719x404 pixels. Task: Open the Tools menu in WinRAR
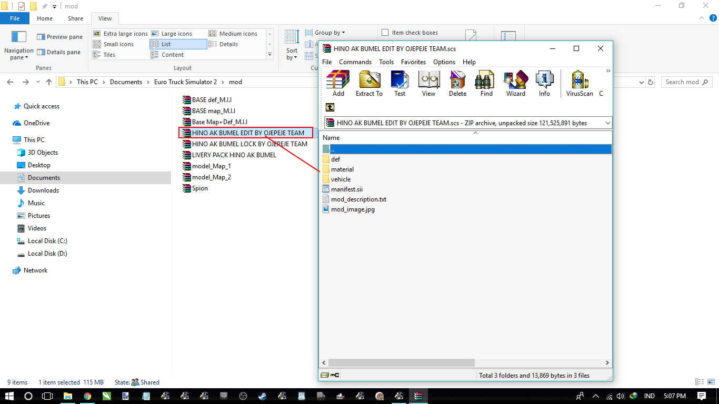[x=386, y=62]
